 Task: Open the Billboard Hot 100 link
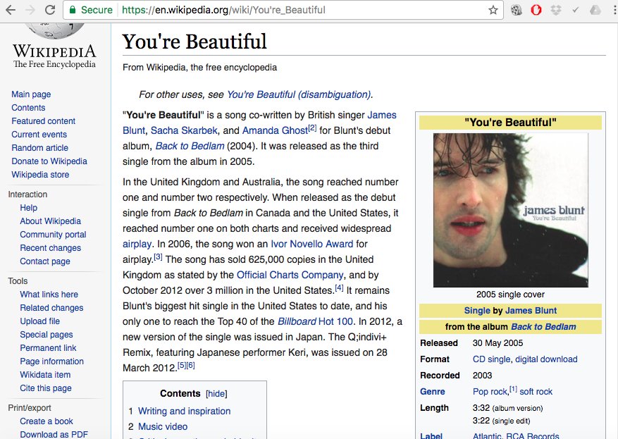click(x=315, y=321)
